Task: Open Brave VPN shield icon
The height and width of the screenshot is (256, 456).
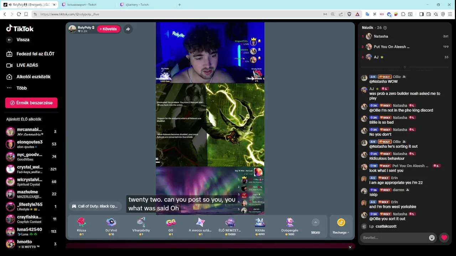Action: coord(443,14)
